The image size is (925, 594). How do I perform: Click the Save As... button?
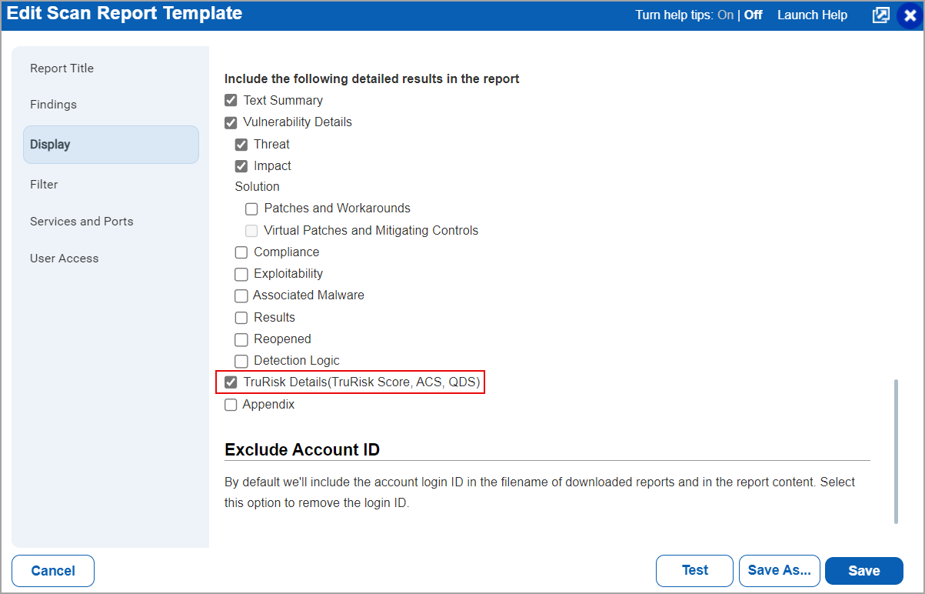779,570
